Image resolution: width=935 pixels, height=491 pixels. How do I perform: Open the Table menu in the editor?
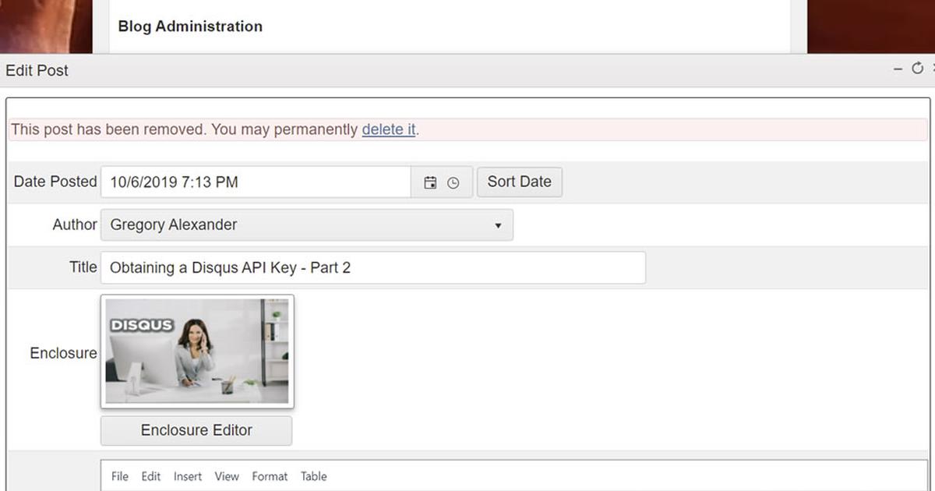tap(314, 476)
